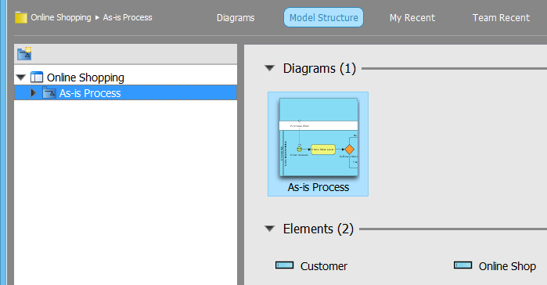547x285 pixels.
Task: Click the Online Shopping project icon in tree
Action: (x=37, y=77)
